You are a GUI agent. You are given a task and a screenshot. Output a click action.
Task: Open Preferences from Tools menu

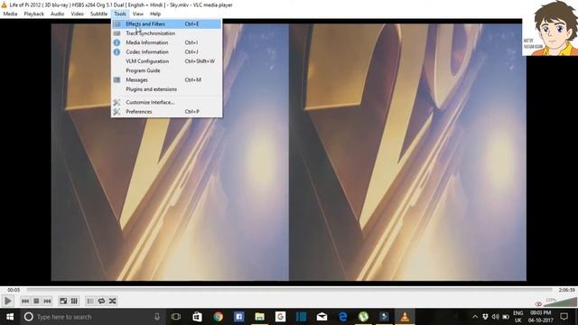tap(166, 111)
